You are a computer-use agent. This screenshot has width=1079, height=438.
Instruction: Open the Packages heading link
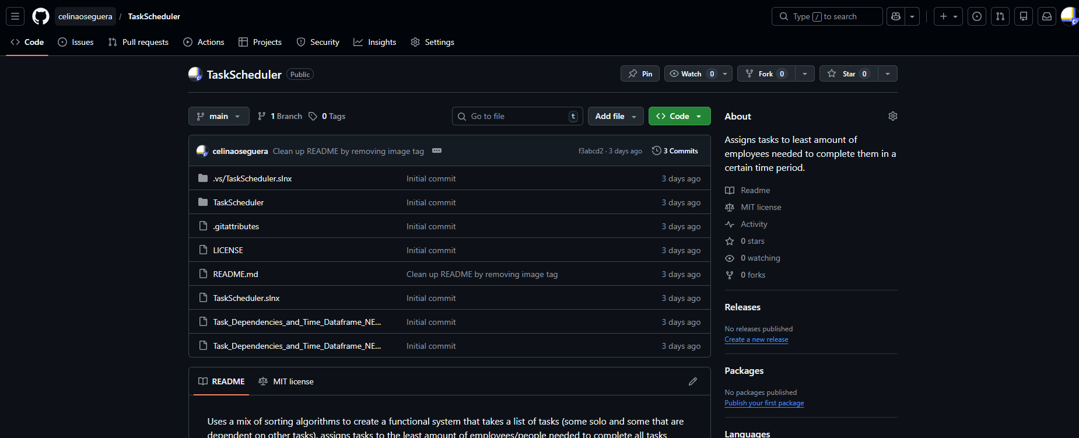coord(744,370)
